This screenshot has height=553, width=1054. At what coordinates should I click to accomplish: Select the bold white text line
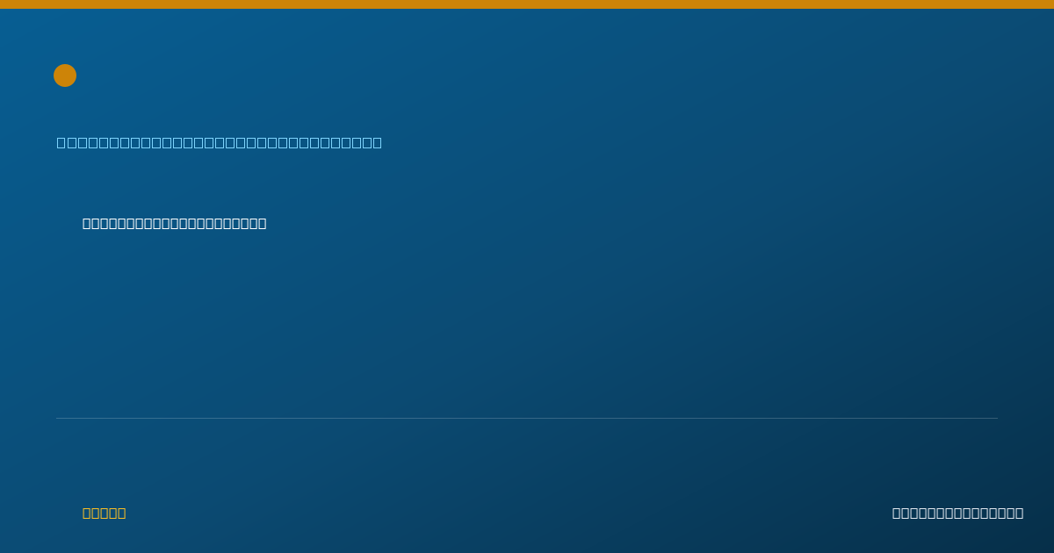coord(175,224)
